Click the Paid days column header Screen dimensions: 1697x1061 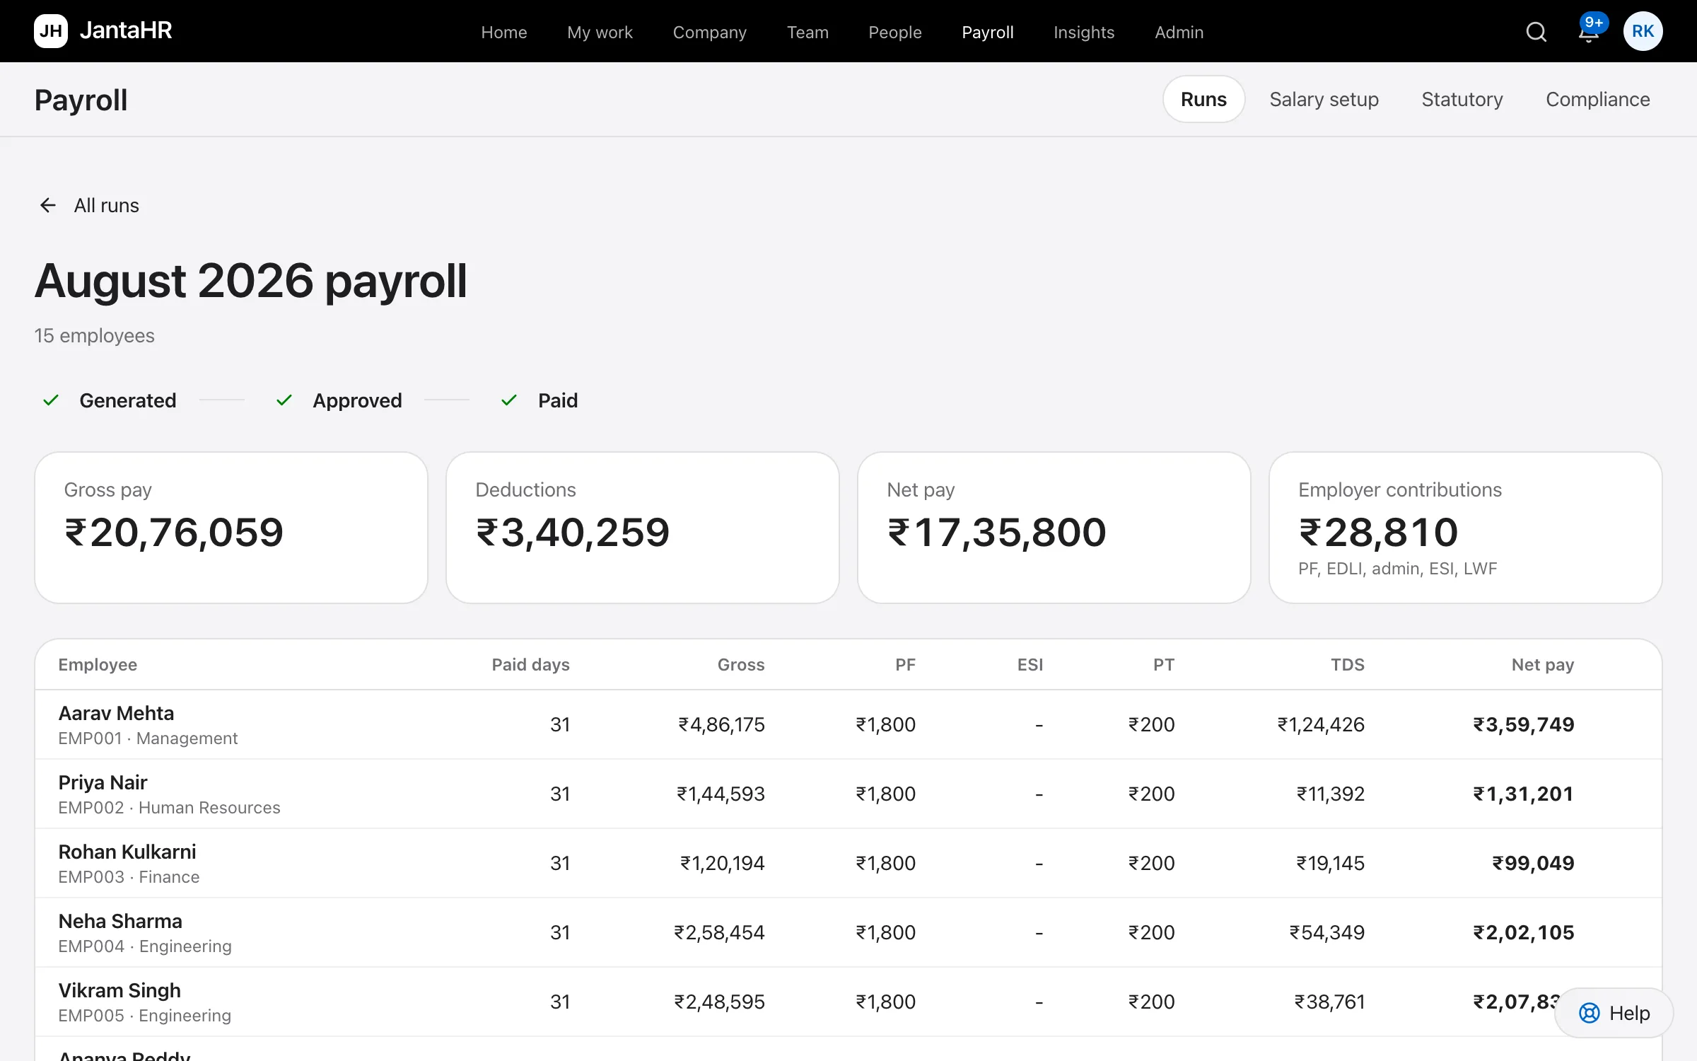pyautogui.click(x=531, y=664)
